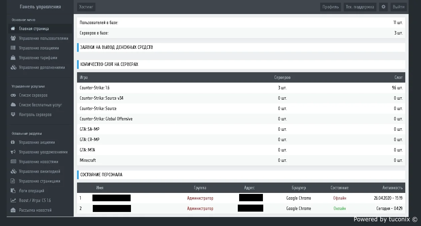The image size is (421, 226).
Task: Click the Группа column header
Action: [200, 188]
